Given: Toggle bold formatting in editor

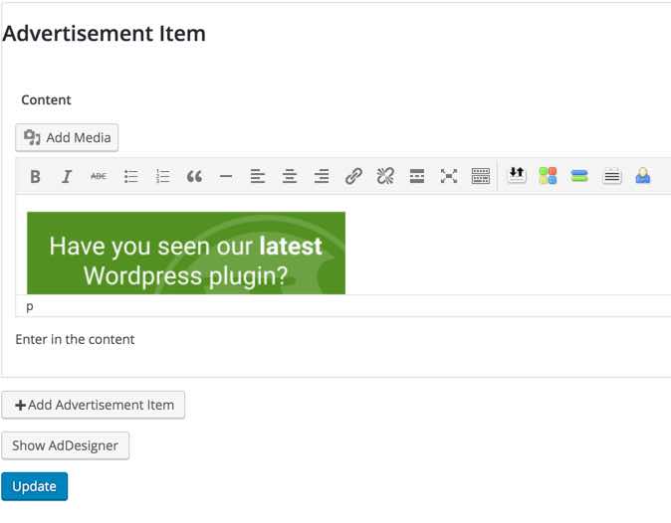Looking at the screenshot, I should [36, 176].
